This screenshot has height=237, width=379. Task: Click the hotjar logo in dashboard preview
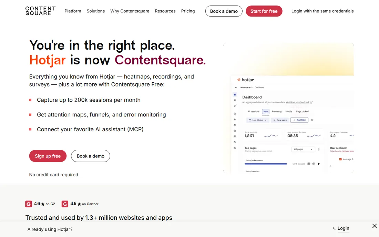pos(245,80)
